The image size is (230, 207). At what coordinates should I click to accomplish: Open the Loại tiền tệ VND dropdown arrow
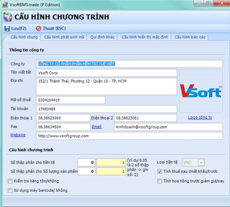[201, 162]
